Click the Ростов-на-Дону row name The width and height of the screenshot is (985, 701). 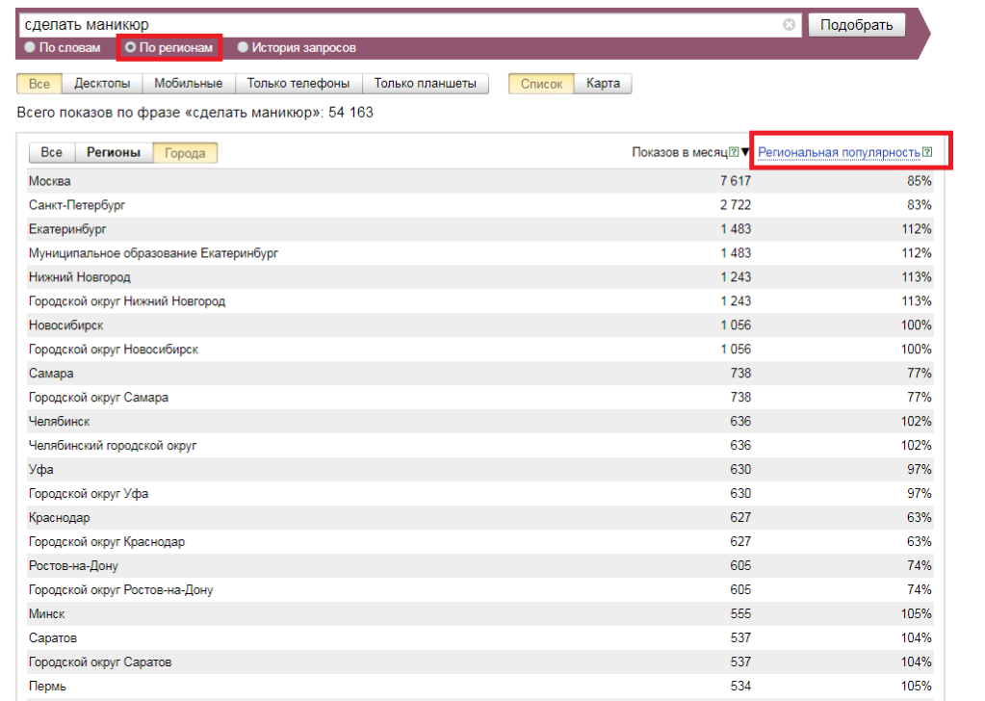[x=73, y=566]
